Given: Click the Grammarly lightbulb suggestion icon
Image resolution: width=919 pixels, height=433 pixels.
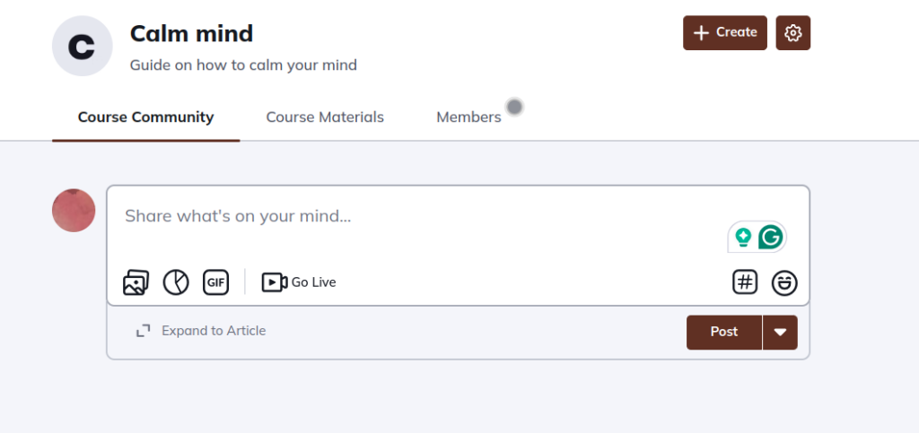Looking at the screenshot, I should (743, 238).
